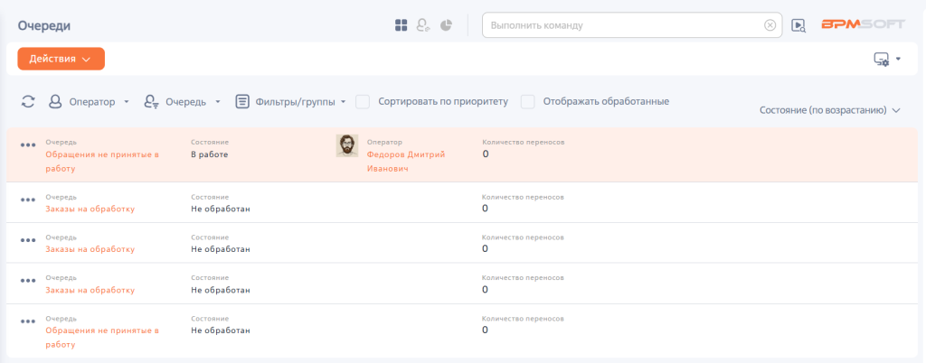Click the Оператор person icon
The height and width of the screenshot is (363, 926).
[x=55, y=101]
